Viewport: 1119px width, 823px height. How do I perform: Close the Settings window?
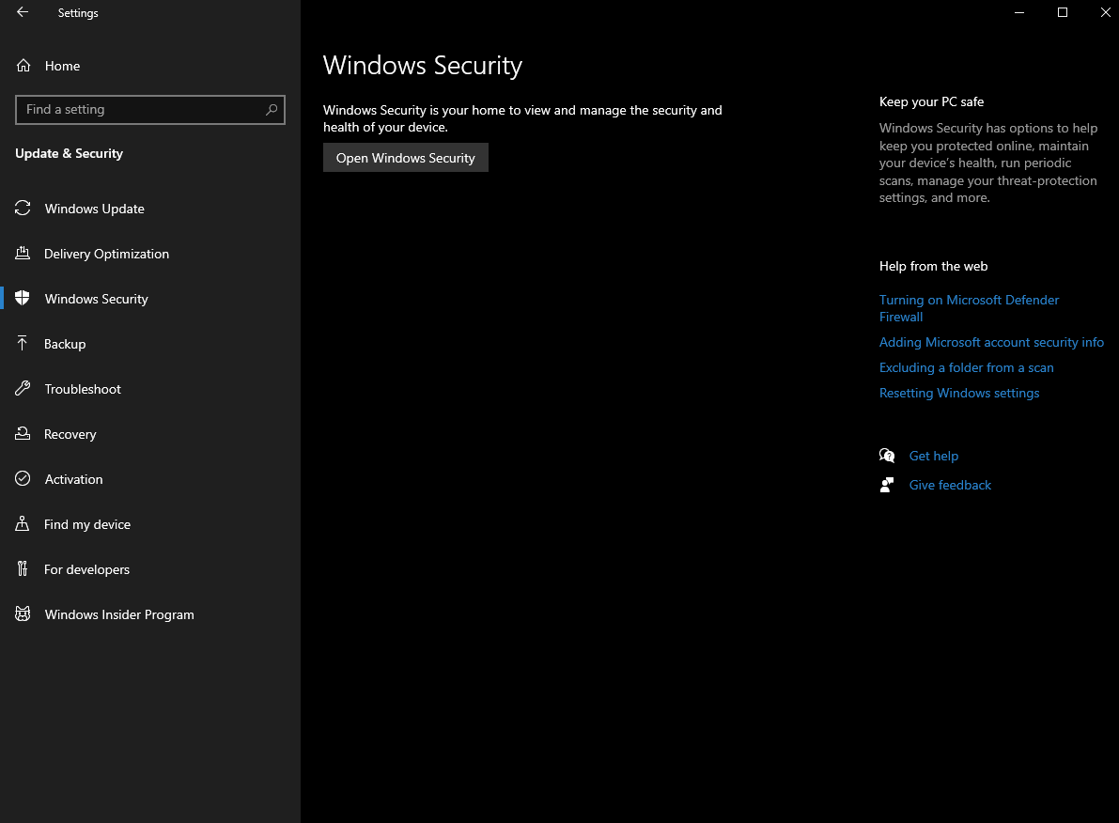(x=1105, y=12)
